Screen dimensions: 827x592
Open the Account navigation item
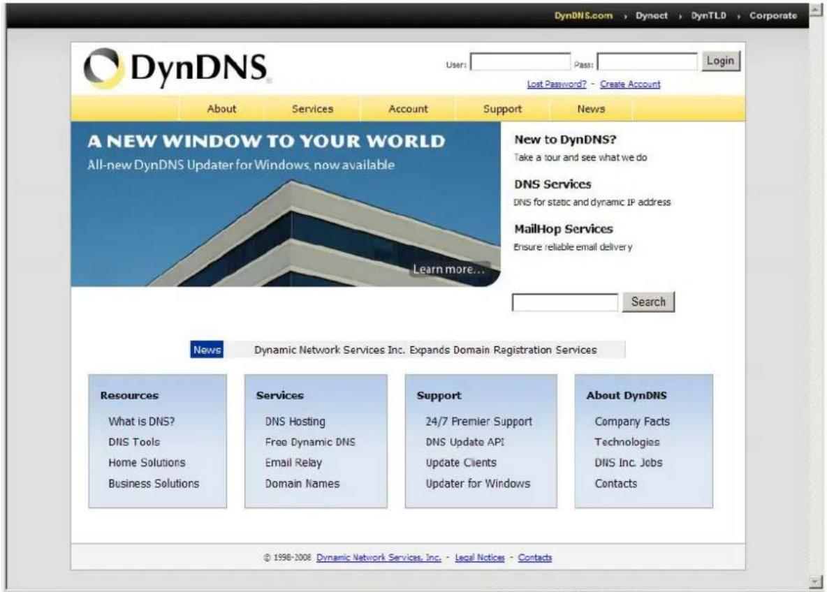[408, 109]
